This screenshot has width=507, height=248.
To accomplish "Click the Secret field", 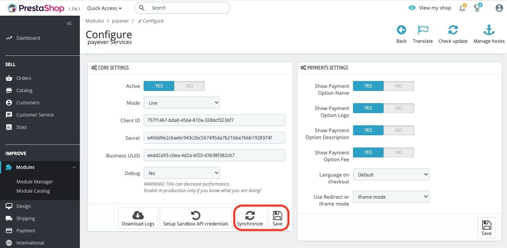I will (214, 138).
